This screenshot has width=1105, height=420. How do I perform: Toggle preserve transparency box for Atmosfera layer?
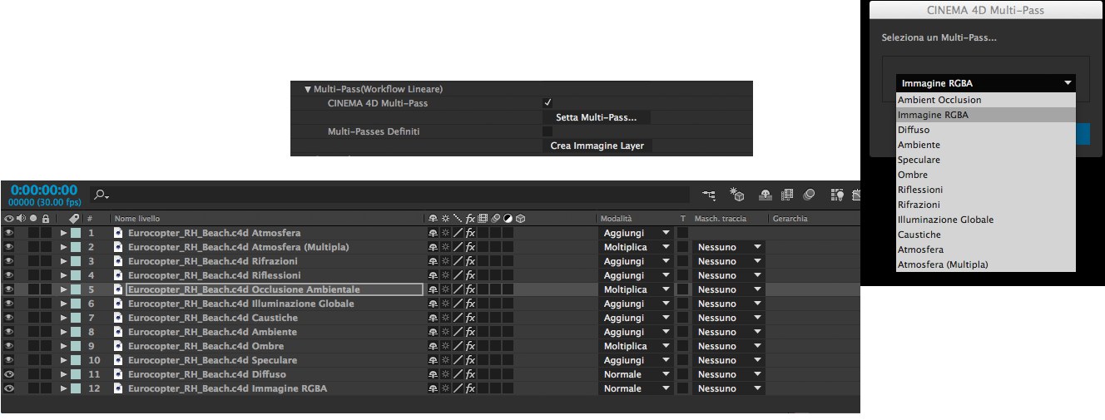pos(682,233)
